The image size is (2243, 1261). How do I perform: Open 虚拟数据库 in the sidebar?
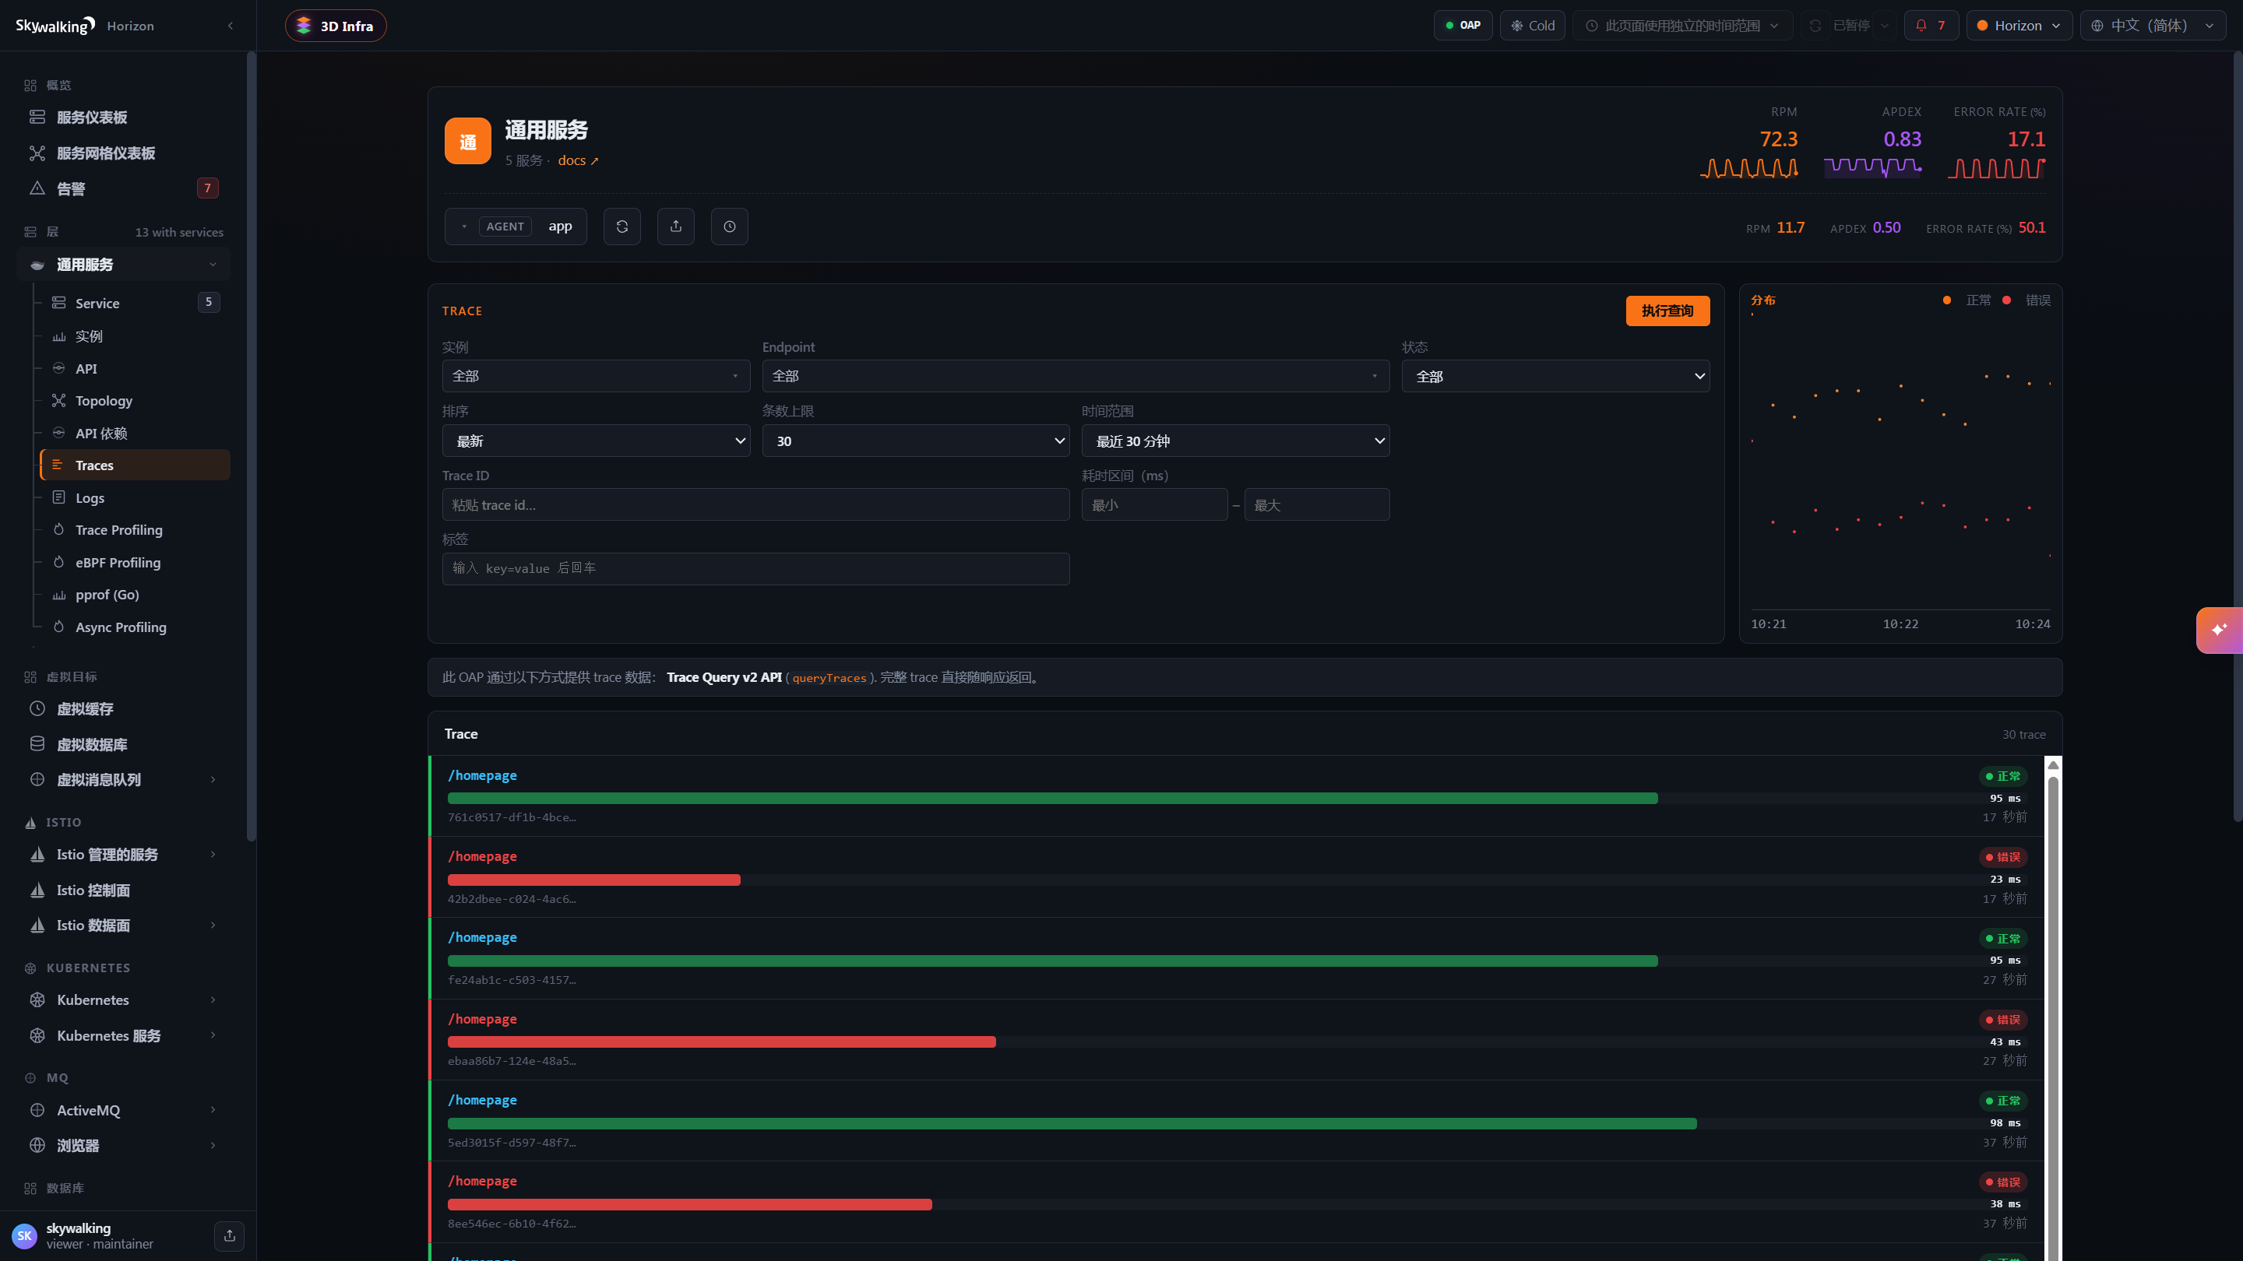[x=124, y=744]
